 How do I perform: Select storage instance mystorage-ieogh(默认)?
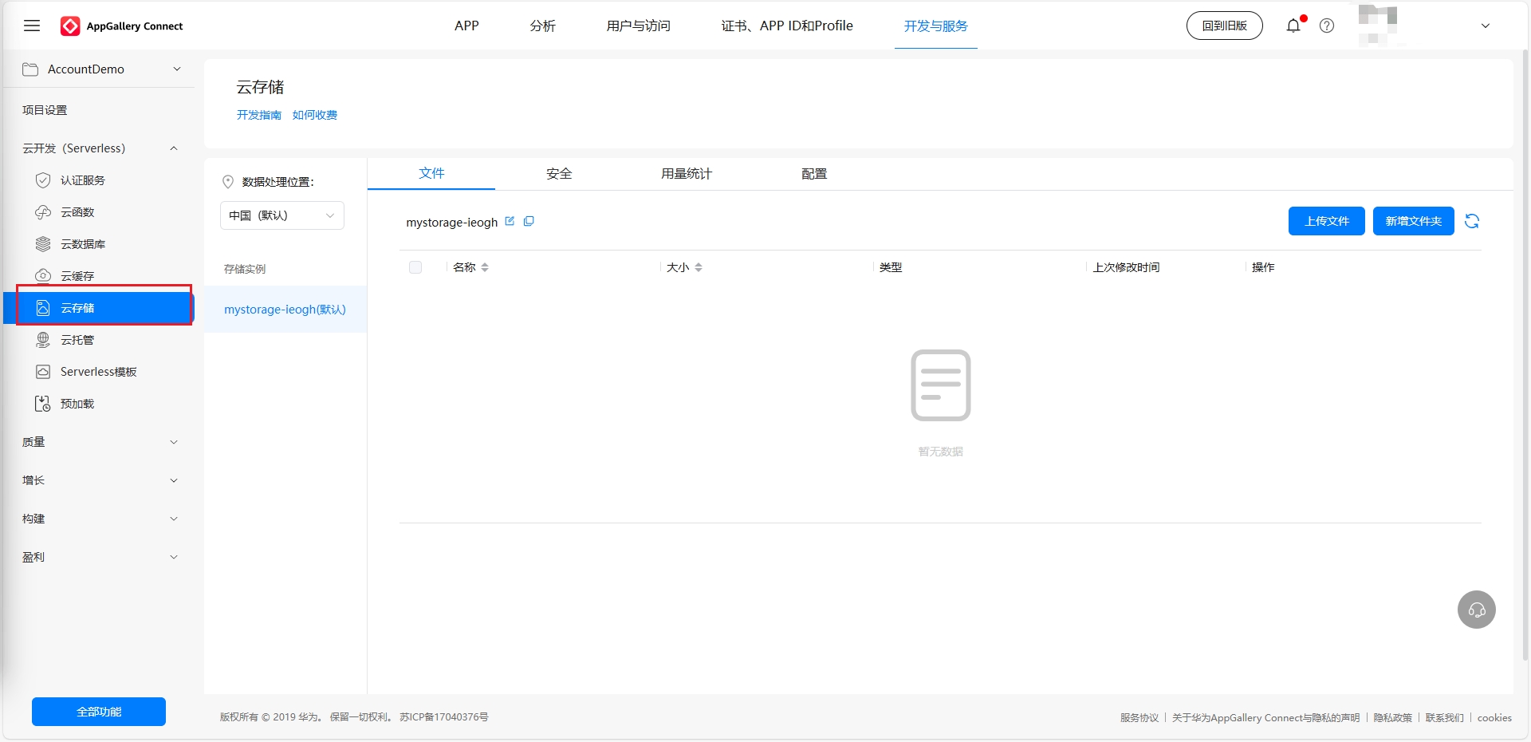pos(283,310)
